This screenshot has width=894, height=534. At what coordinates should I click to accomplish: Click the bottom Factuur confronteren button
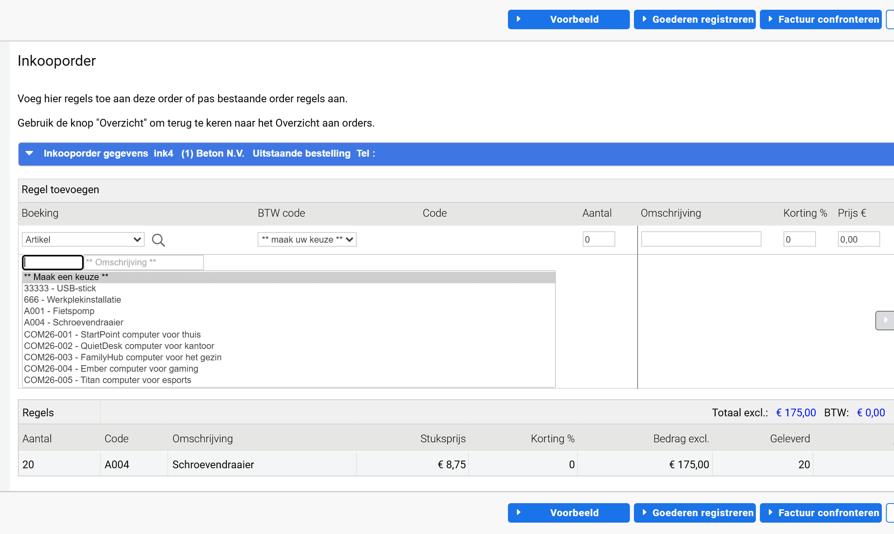click(820, 513)
